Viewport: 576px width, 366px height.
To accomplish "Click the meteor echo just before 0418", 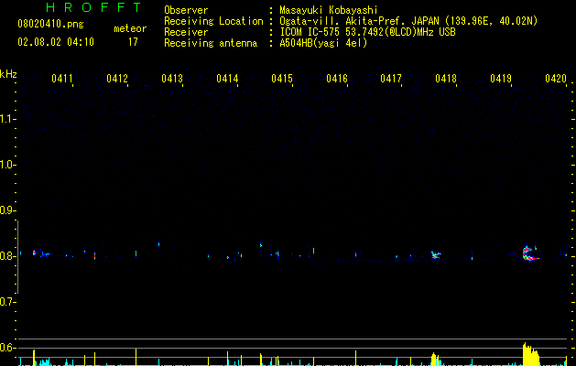I will [436, 254].
